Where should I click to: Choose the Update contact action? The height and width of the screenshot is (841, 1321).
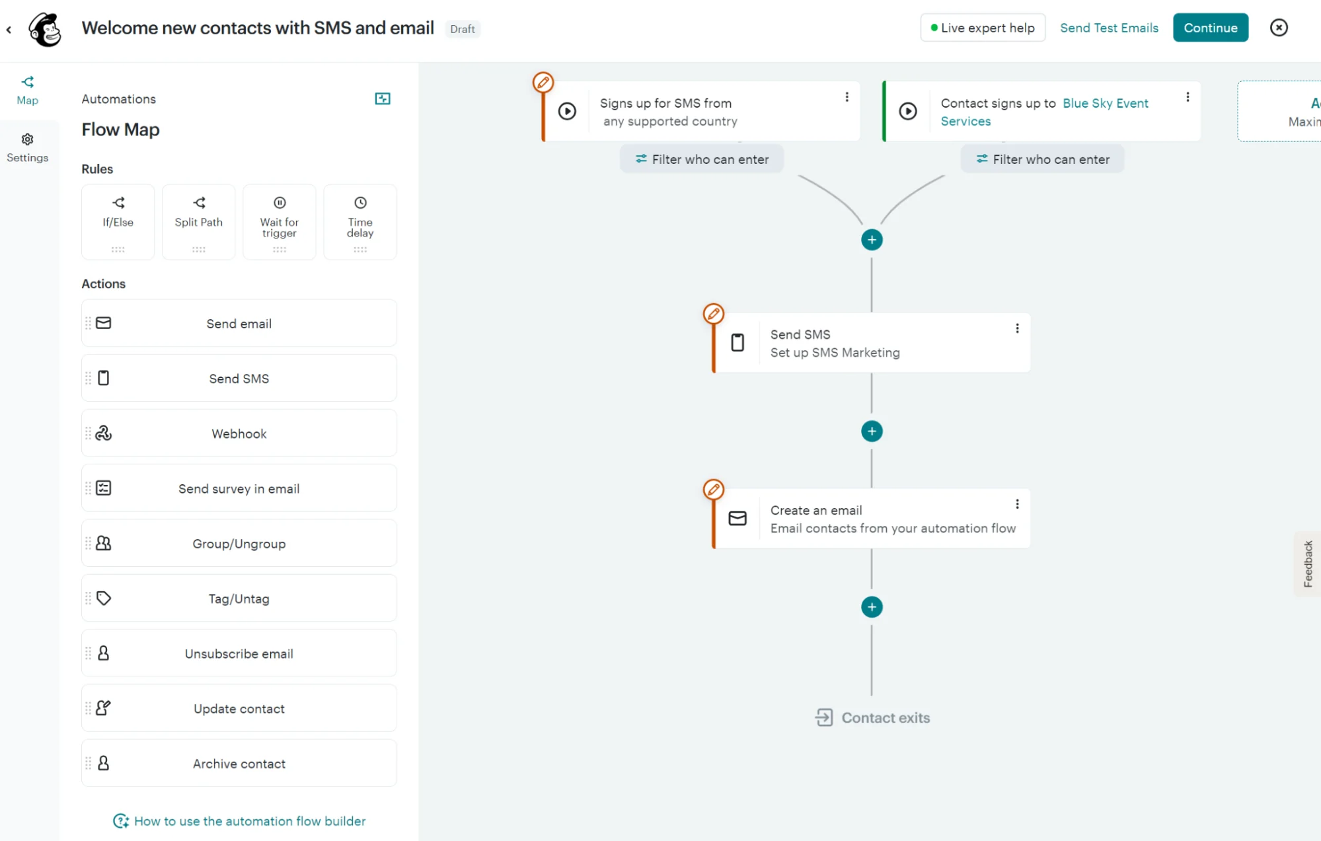[x=239, y=708]
